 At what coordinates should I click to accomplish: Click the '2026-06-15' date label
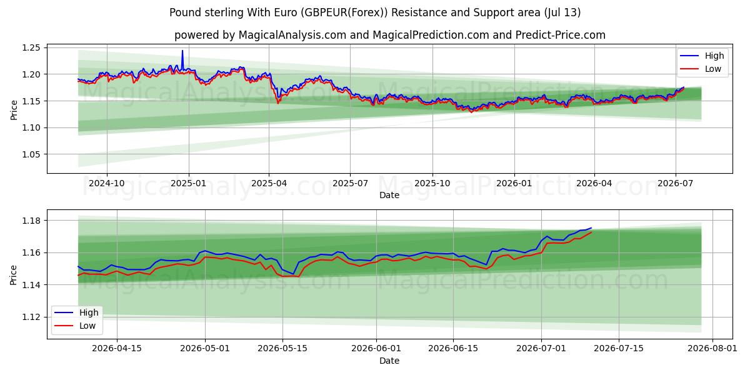coord(452,349)
